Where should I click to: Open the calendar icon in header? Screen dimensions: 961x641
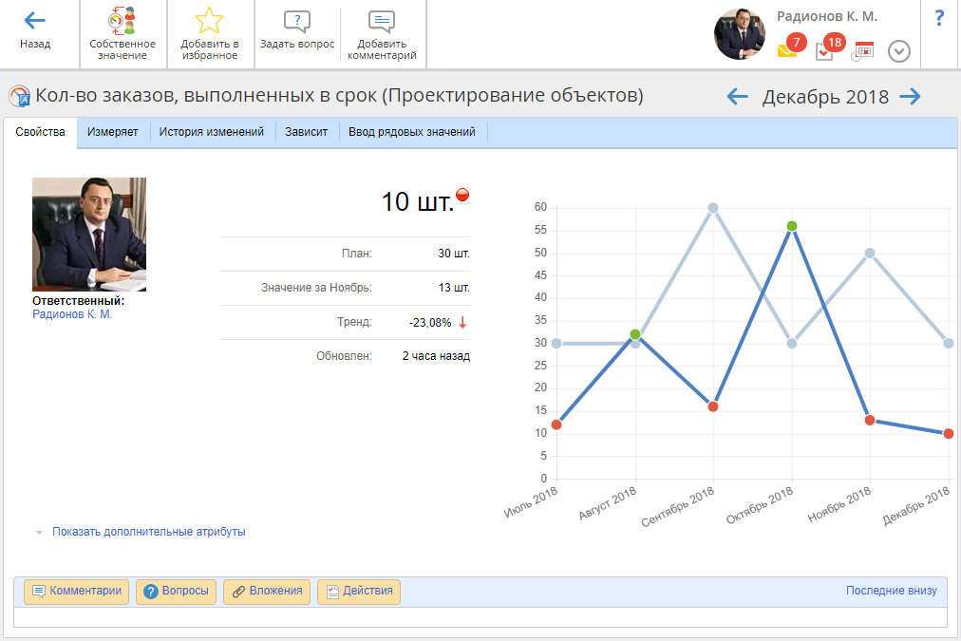(863, 51)
